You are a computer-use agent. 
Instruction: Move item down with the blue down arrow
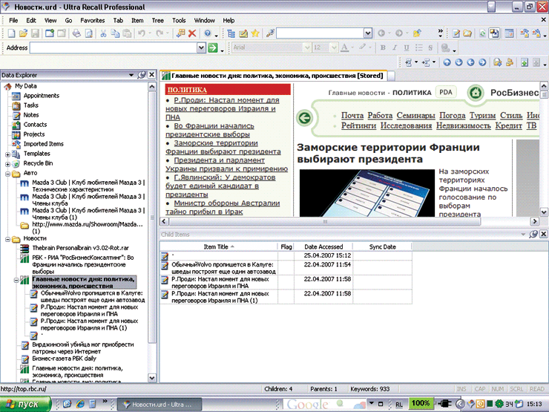click(458, 62)
